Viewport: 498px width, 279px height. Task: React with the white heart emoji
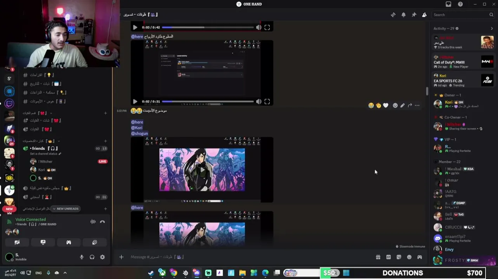(x=385, y=105)
